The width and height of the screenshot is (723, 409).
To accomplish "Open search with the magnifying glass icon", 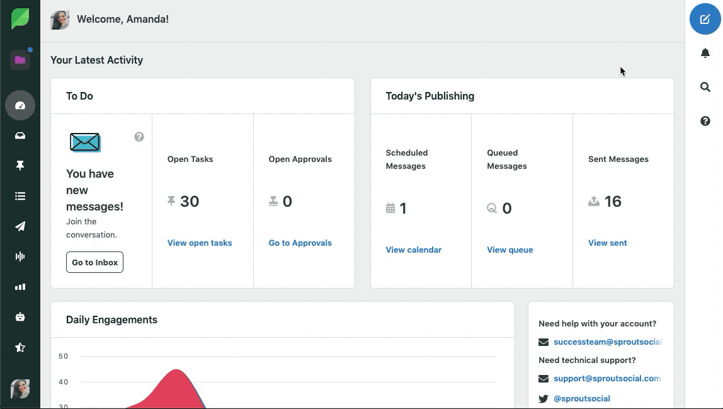I will 705,87.
